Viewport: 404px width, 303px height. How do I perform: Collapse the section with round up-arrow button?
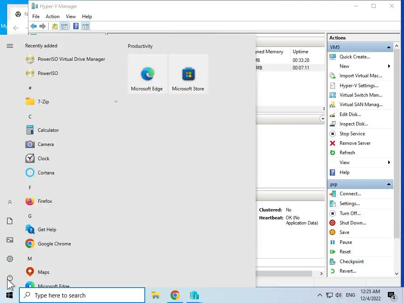(322, 118)
